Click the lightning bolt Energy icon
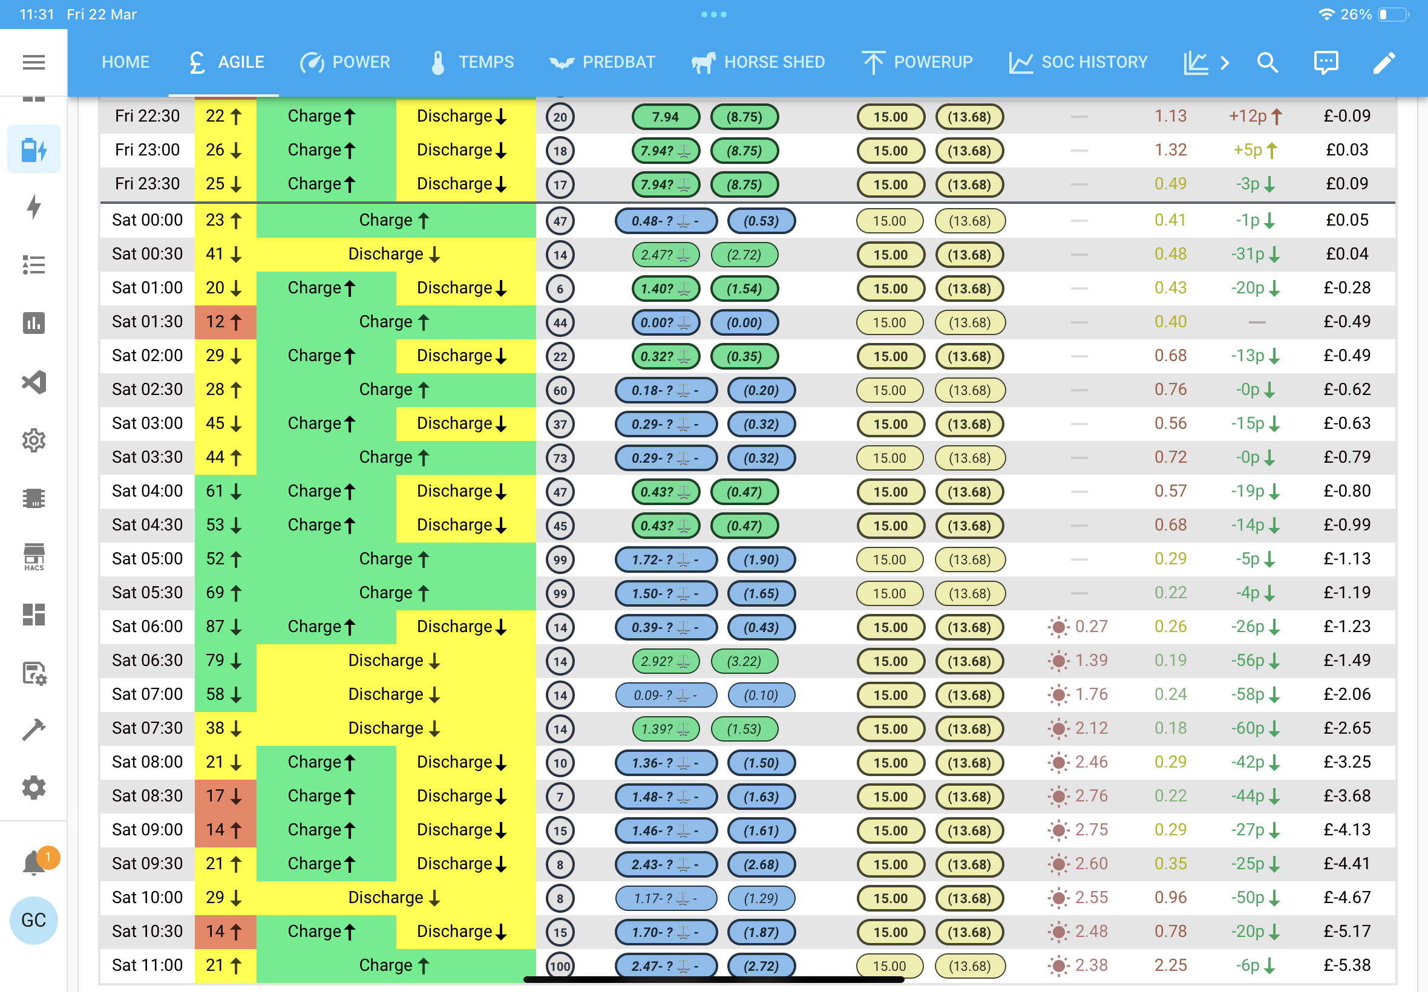Viewport: 1428px width, 992px height. click(33, 207)
